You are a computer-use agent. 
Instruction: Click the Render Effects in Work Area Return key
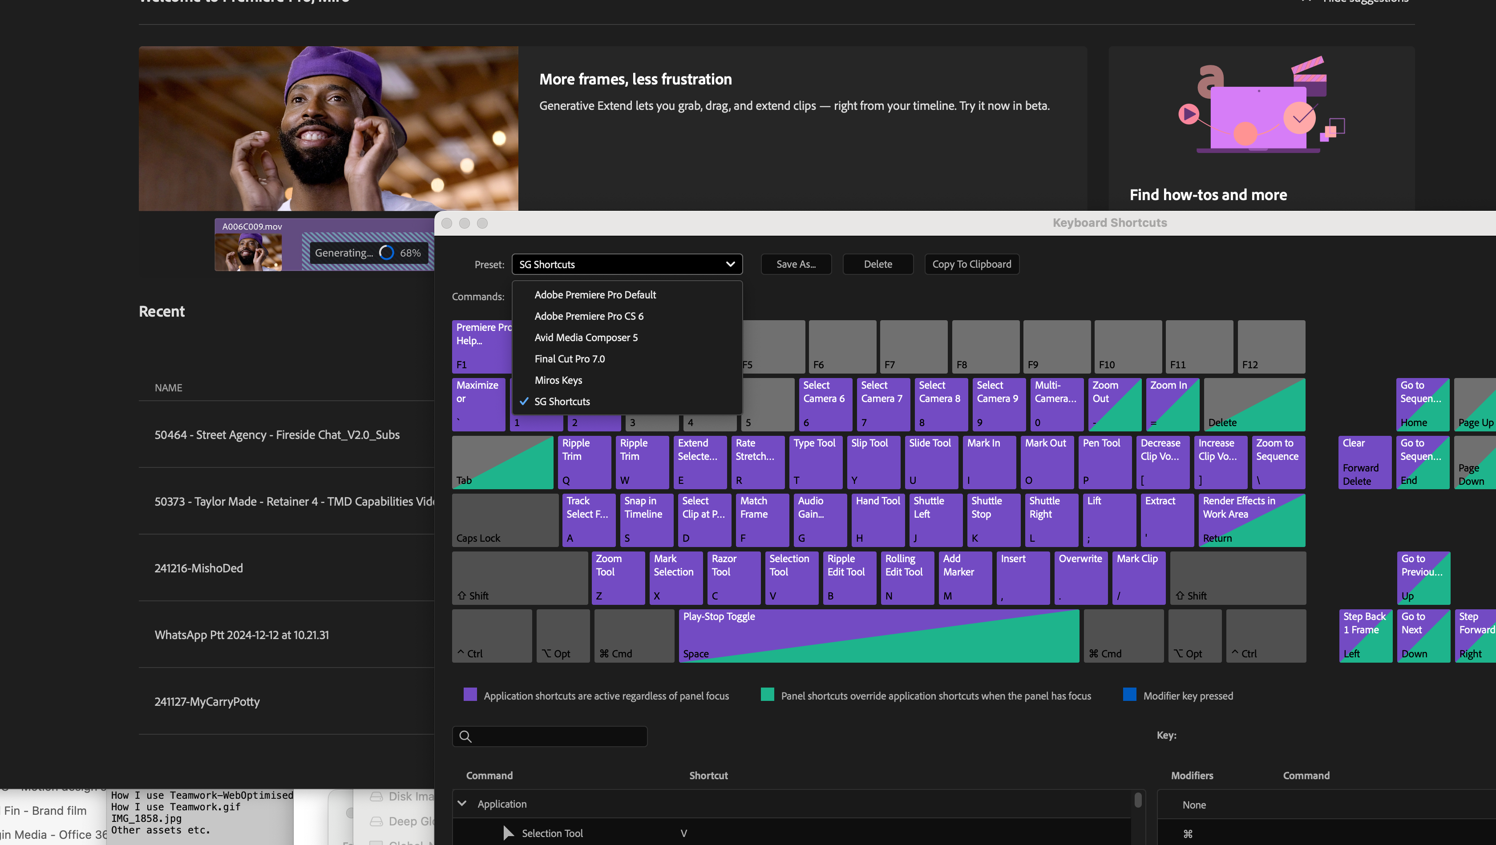1252,520
